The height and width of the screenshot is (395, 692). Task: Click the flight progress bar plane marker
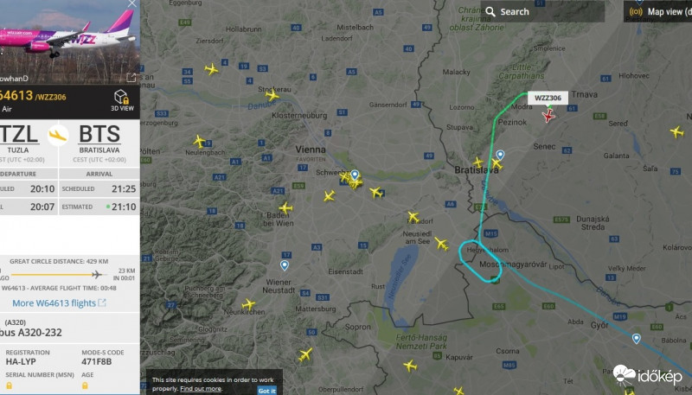click(x=98, y=275)
